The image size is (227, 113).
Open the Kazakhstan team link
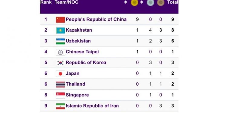coord(79,30)
